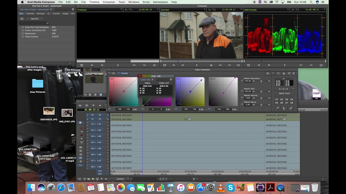This screenshot has height=194, width=346.
Task: Click dual split icon under Previous monitor
Action: click(82, 65)
